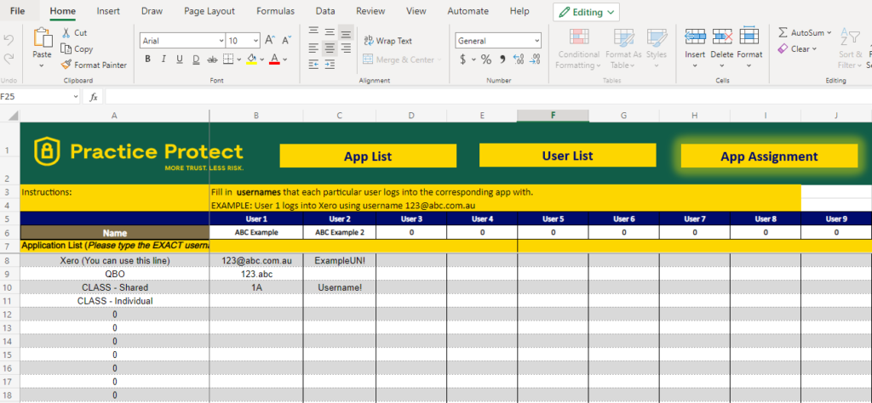Apply the dollar currency format

click(462, 60)
